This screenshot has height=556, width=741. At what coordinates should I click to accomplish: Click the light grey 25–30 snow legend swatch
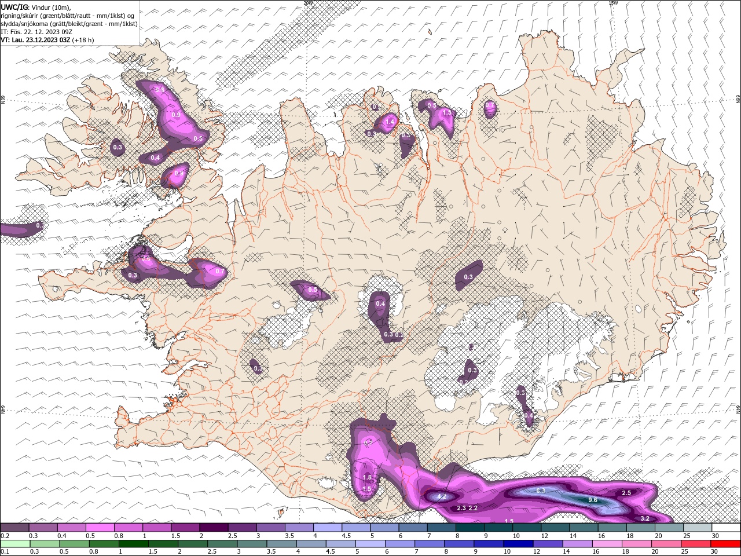696,528
